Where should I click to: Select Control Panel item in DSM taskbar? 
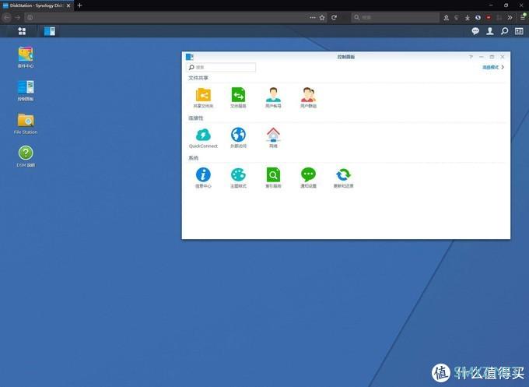[x=50, y=31]
